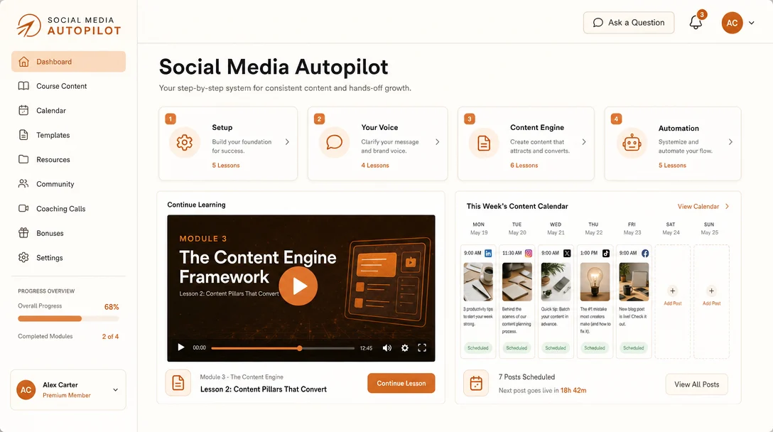The height and width of the screenshot is (432, 773).
Task: Open Wednesday's phone and plant post thumbnail
Action: tap(556, 281)
